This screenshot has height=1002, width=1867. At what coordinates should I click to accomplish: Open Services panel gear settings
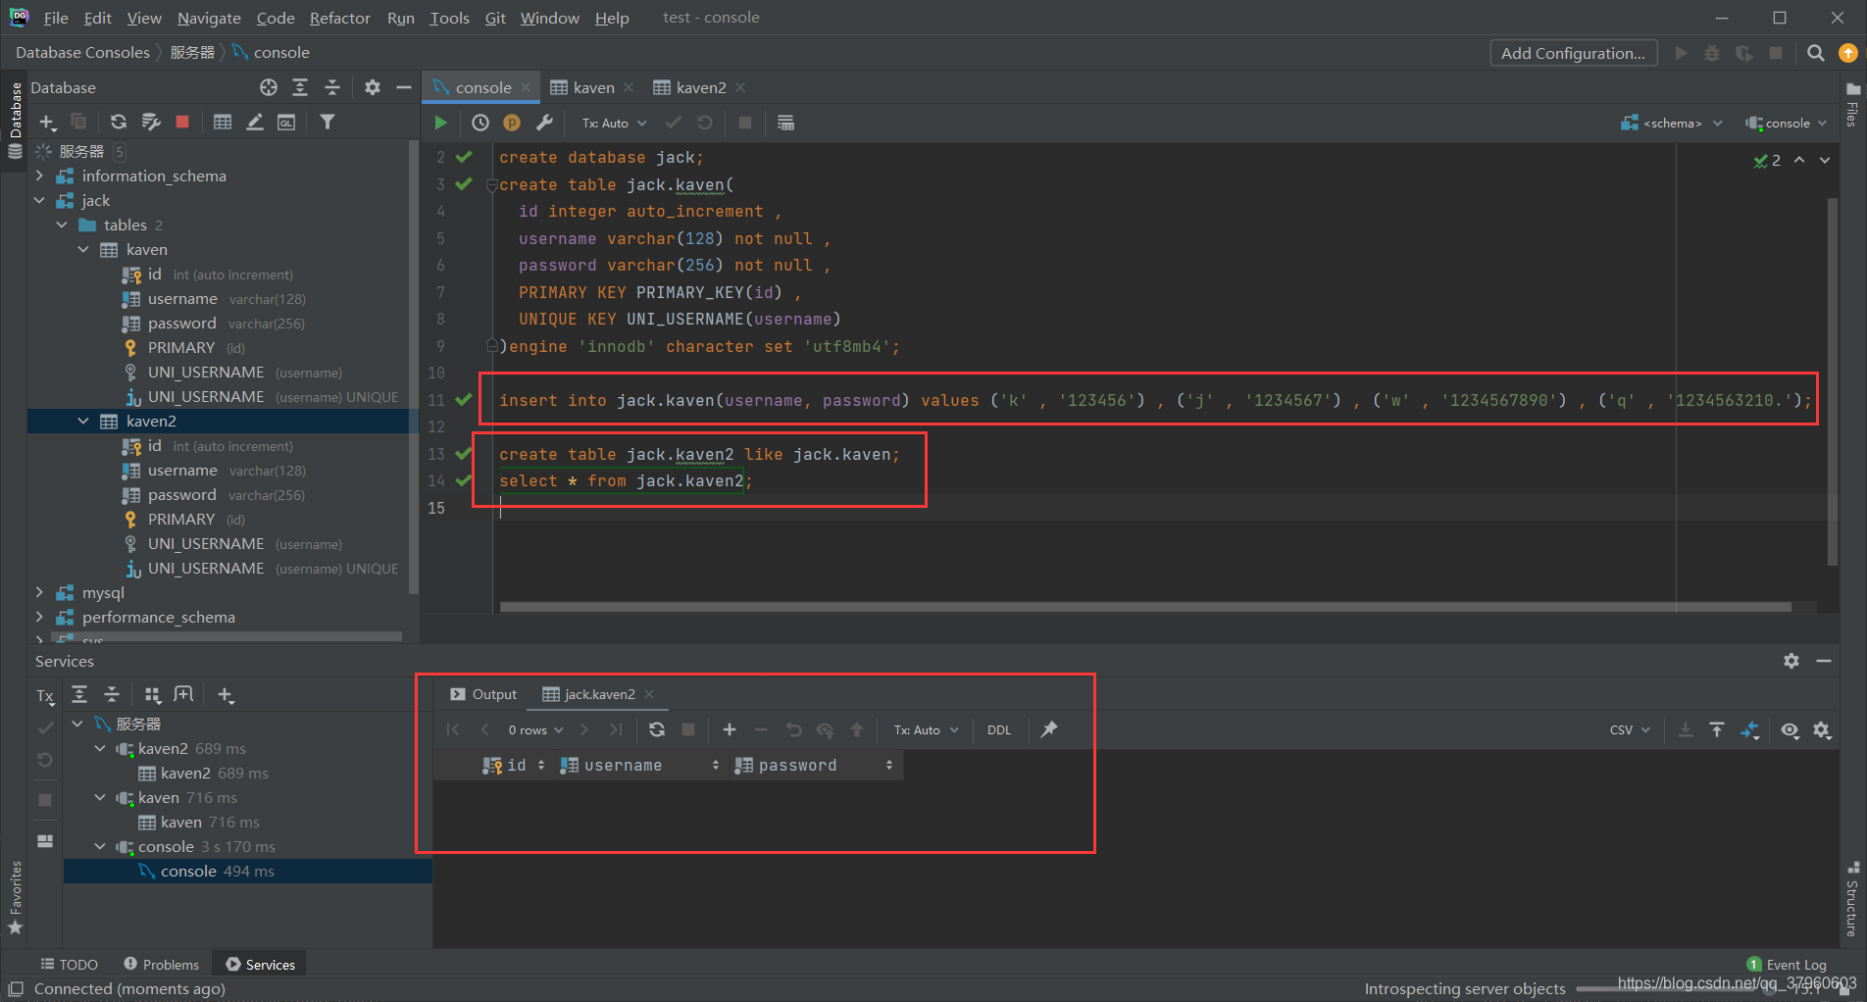coord(1791,661)
